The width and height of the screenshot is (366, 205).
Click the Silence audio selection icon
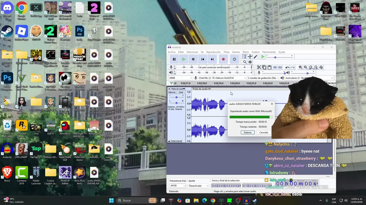point(280,67)
